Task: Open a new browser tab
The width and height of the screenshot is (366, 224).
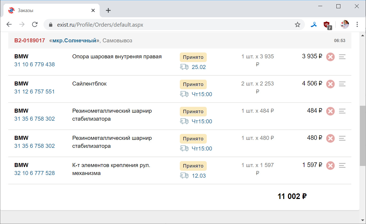Action: pos(108,11)
